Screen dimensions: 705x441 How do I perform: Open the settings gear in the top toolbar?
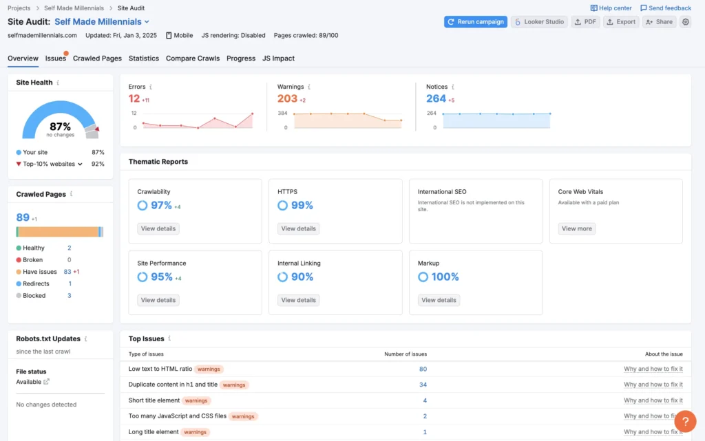click(x=685, y=21)
